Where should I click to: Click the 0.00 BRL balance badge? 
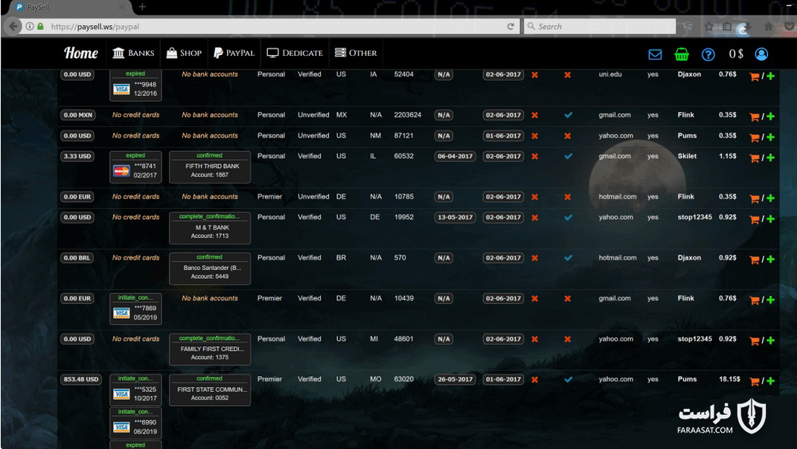click(77, 258)
